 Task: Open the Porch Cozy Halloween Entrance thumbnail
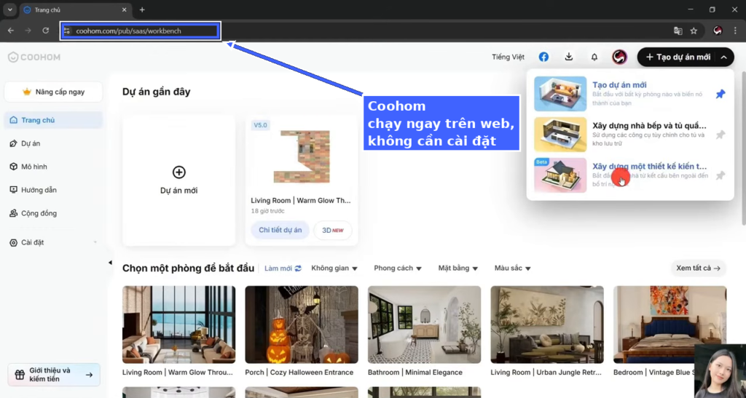point(302,325)
